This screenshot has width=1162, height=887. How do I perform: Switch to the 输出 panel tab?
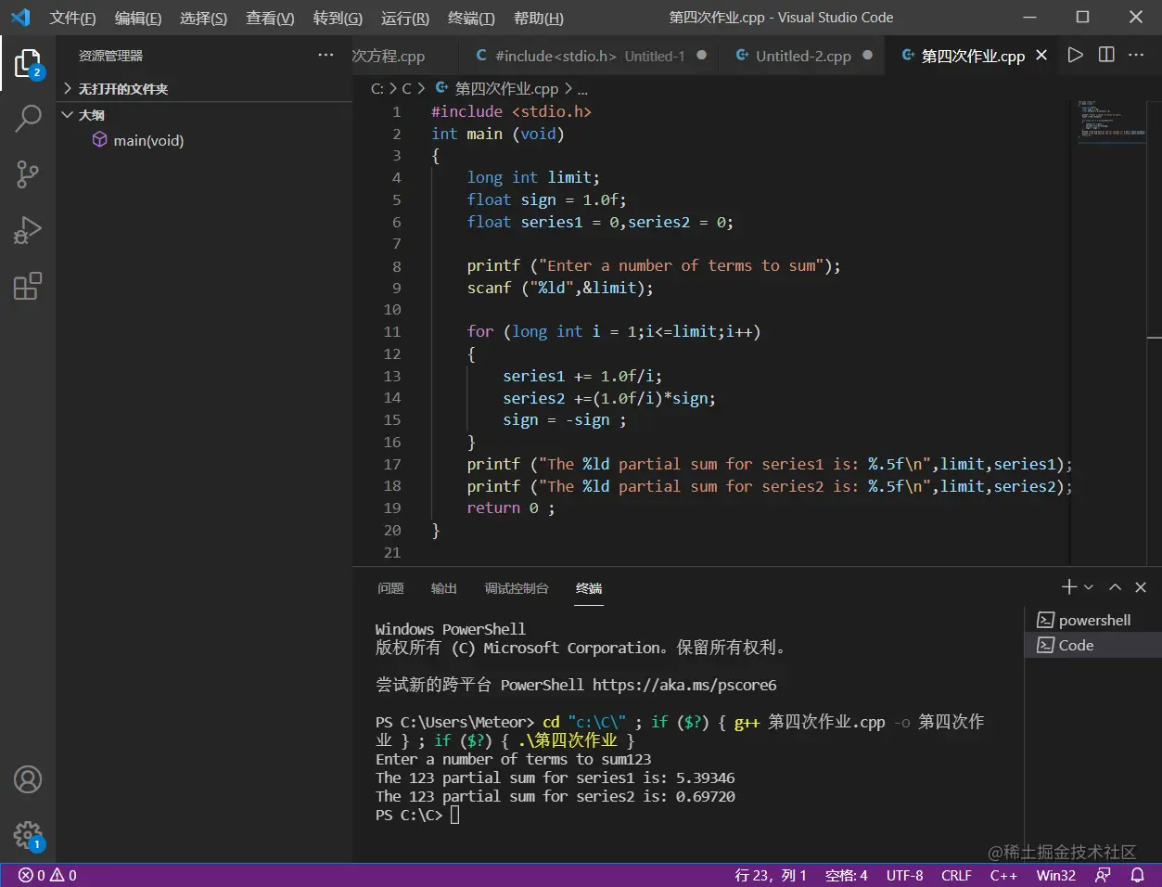(x=443, y=588)
